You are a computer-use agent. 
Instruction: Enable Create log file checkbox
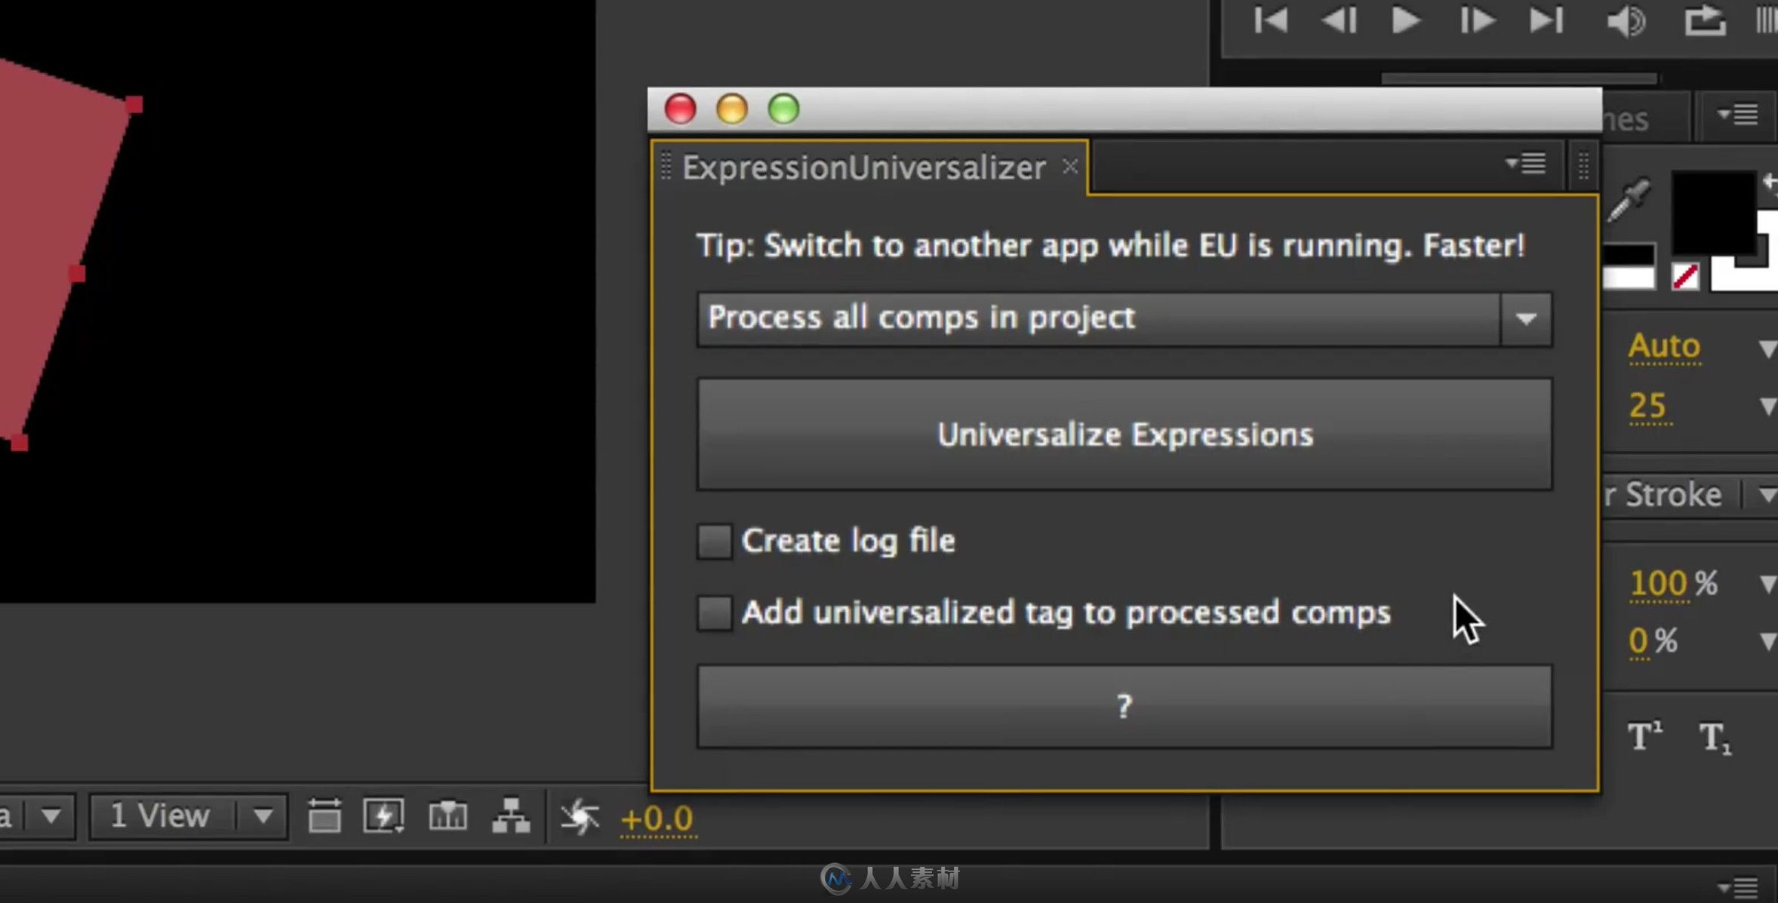coord(714,541)
